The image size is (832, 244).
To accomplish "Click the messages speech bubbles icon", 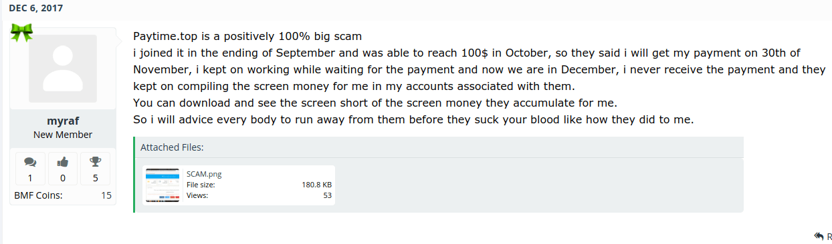I will (30, 162).
